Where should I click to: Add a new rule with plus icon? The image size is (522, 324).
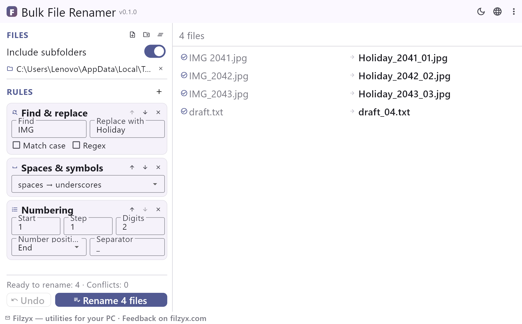[159, 92]
